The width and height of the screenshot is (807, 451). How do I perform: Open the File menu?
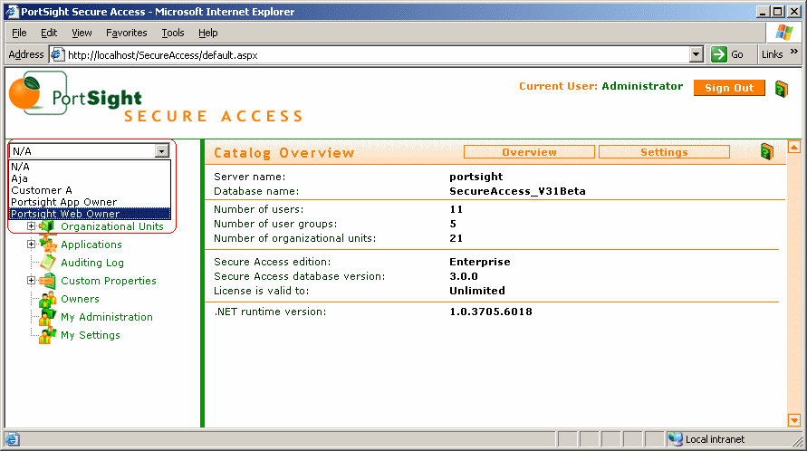pyautogui.click(x=19, y=33)
